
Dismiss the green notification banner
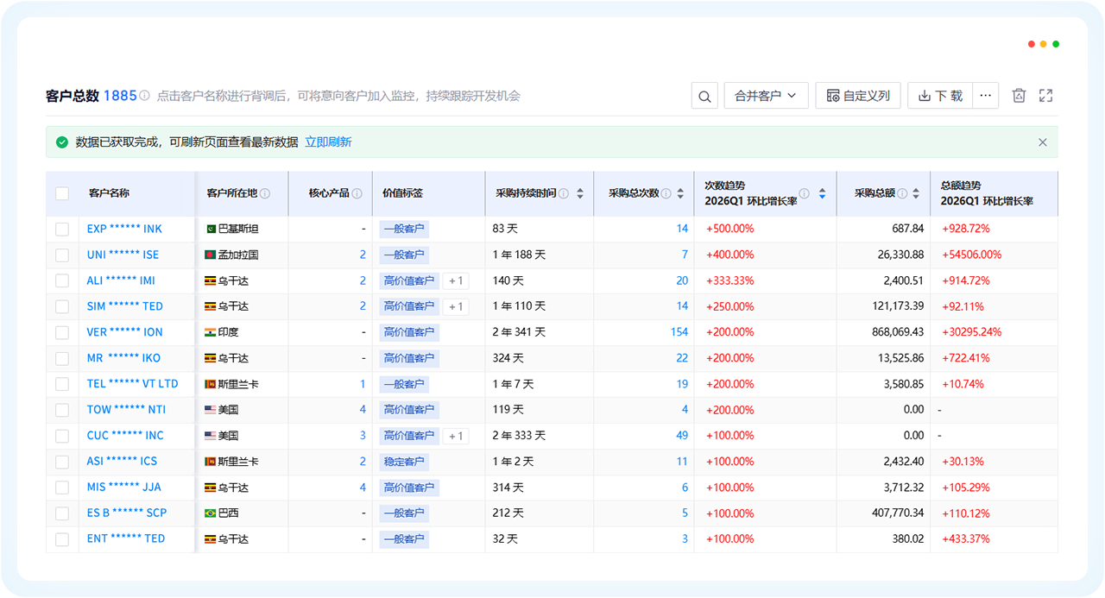point(1042,142)
